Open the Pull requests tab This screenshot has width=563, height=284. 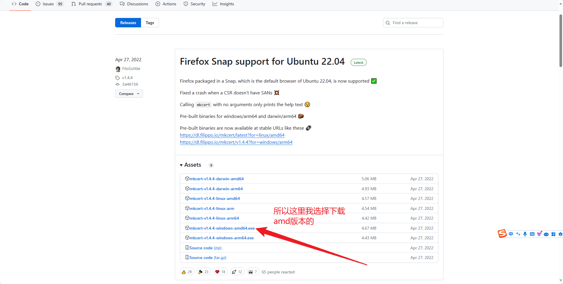(x=90, y=4)
